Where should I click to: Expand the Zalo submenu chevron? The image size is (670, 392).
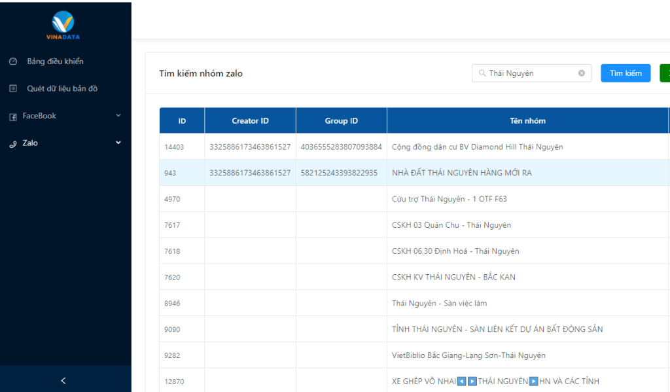[118, 143]
